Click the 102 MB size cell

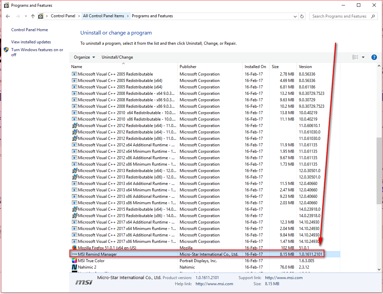[x=287, y=248]
